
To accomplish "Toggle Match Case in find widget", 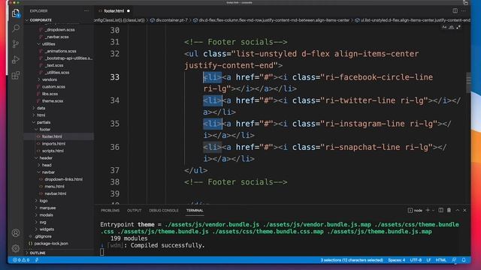I will pos(444,27).
